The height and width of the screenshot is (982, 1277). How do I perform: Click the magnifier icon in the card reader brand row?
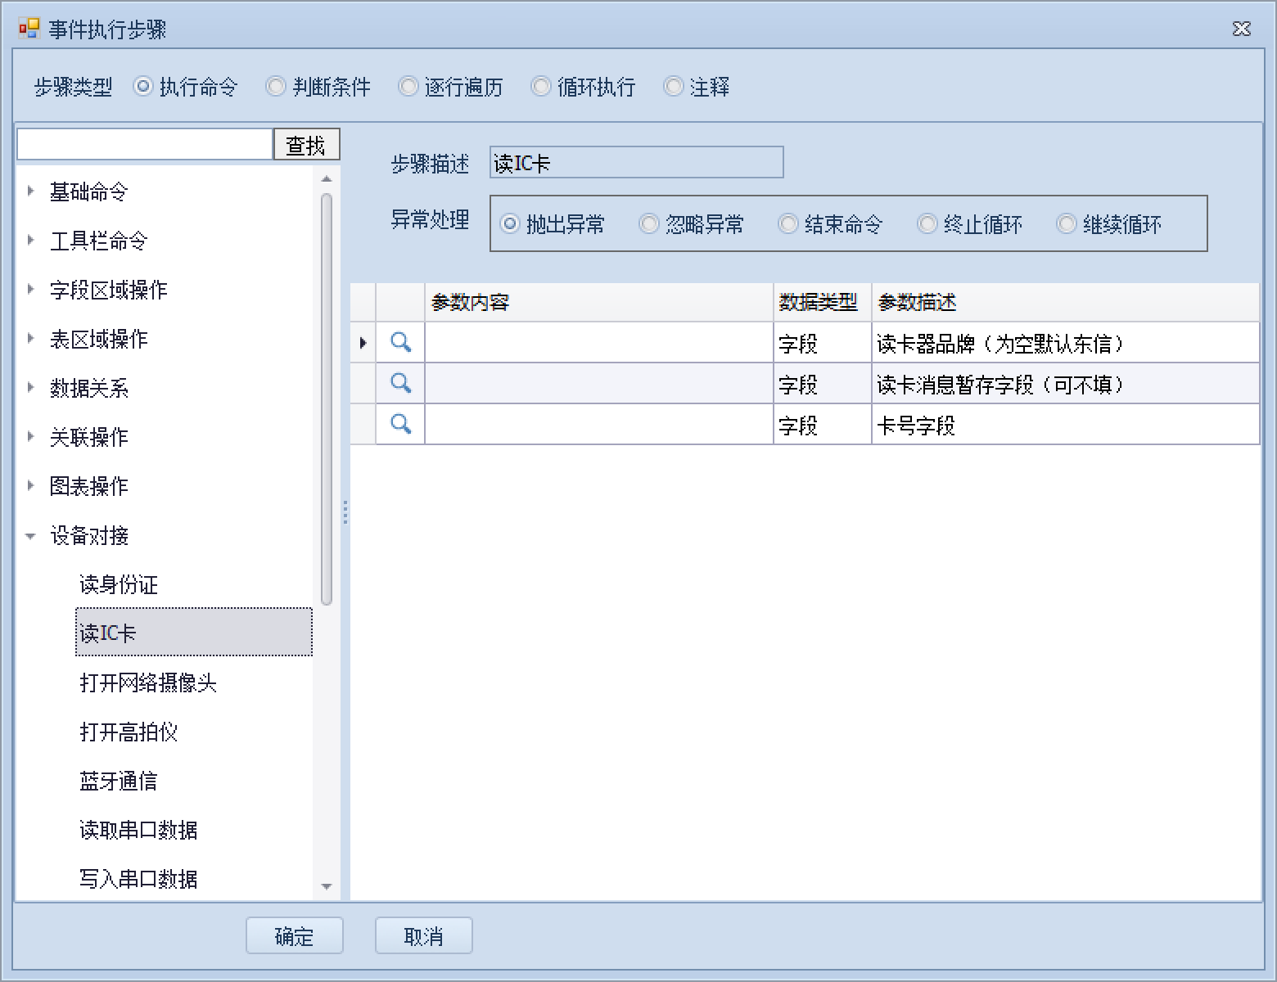pyautogui.click(x=400, y=342)
